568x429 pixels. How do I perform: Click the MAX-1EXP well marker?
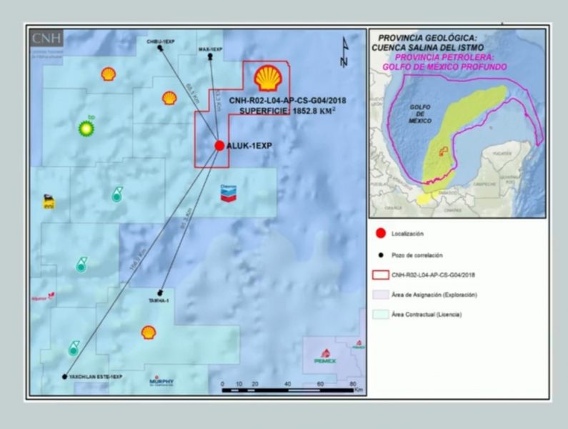pos(210,56)
